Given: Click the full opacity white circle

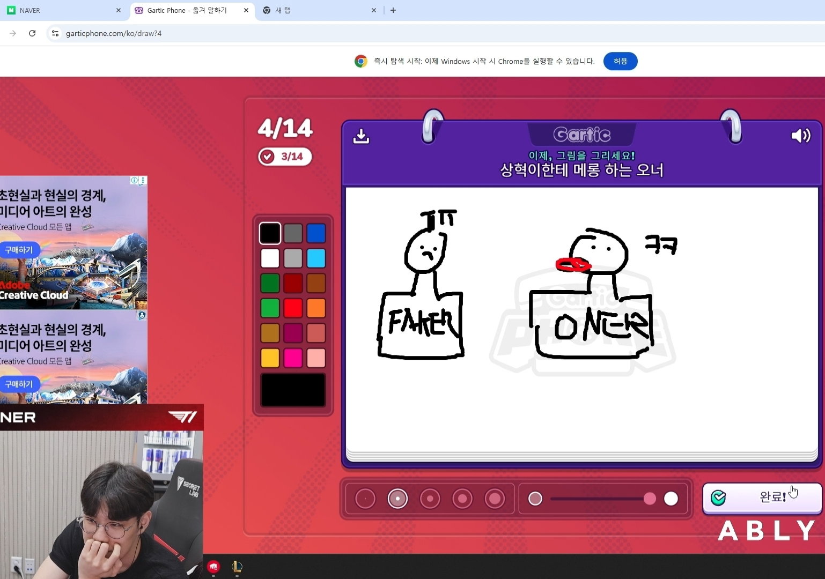Looking at the screenshot, I should pos(671,499).
